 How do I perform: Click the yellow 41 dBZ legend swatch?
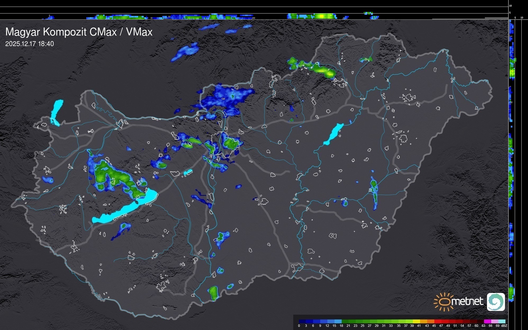[x=416, y=321]
